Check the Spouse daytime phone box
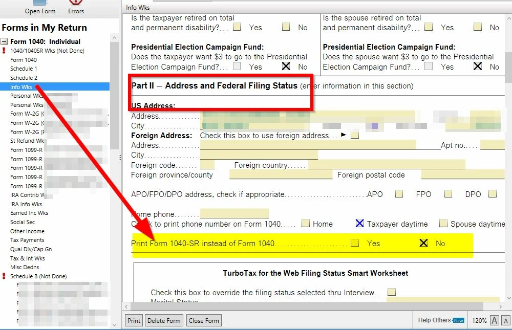Viewport: 512px width, 330px height. click(443, 223)
